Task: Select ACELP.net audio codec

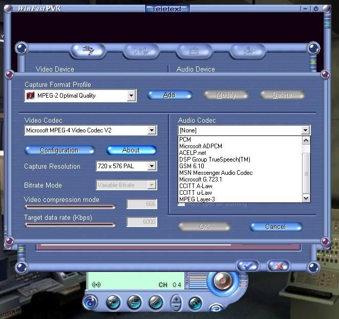Action: click(x=240, y=153)
